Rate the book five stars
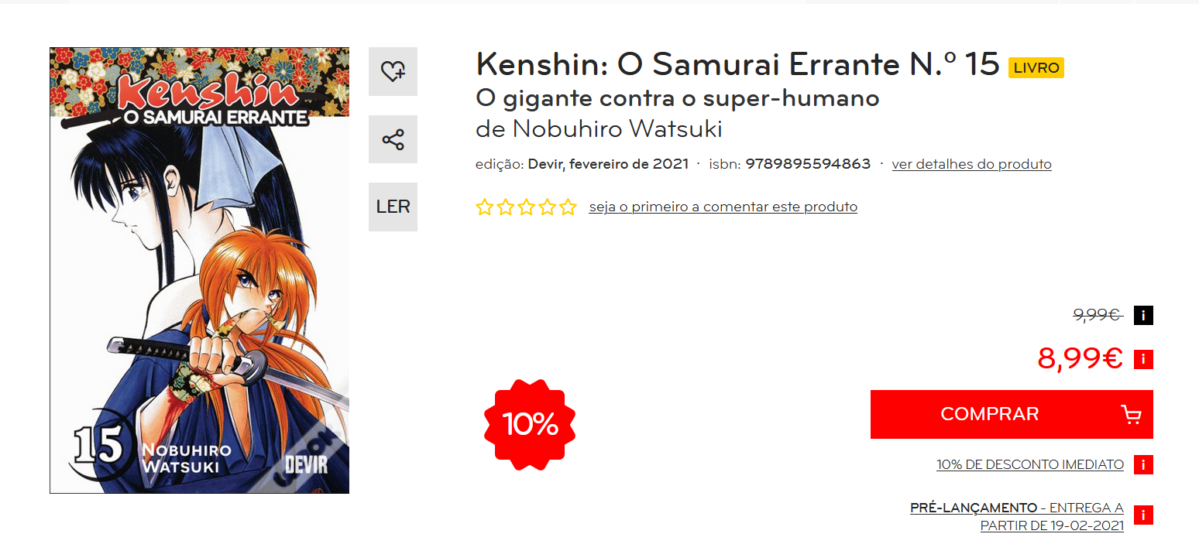Image resolution: width=1199 pixels, height=551 pixels. pyautogui.click(x=569, y=207)
